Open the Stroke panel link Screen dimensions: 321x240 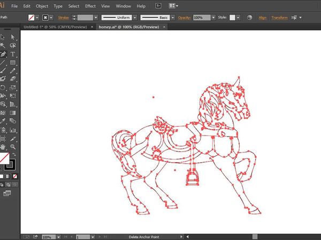click(x=63, y=18)
